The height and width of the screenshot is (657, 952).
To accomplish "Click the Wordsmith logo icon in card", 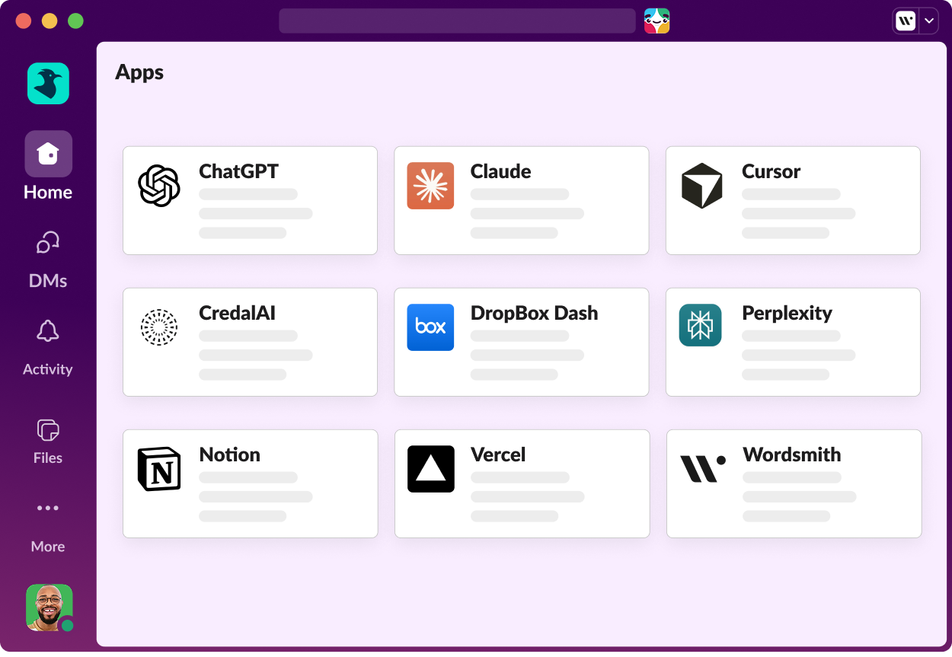I will [x=702, y=467].
